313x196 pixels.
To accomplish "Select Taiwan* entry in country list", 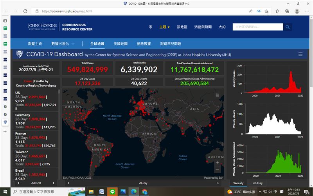I will (35, 158).
